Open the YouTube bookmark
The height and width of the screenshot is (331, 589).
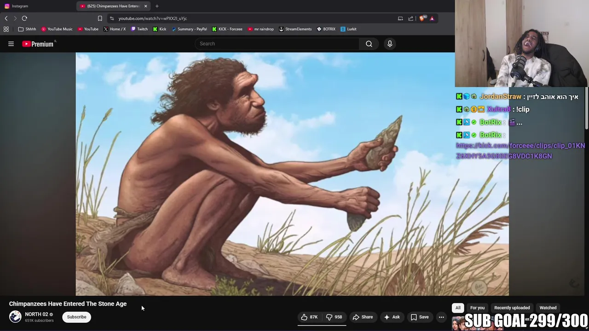88,29
